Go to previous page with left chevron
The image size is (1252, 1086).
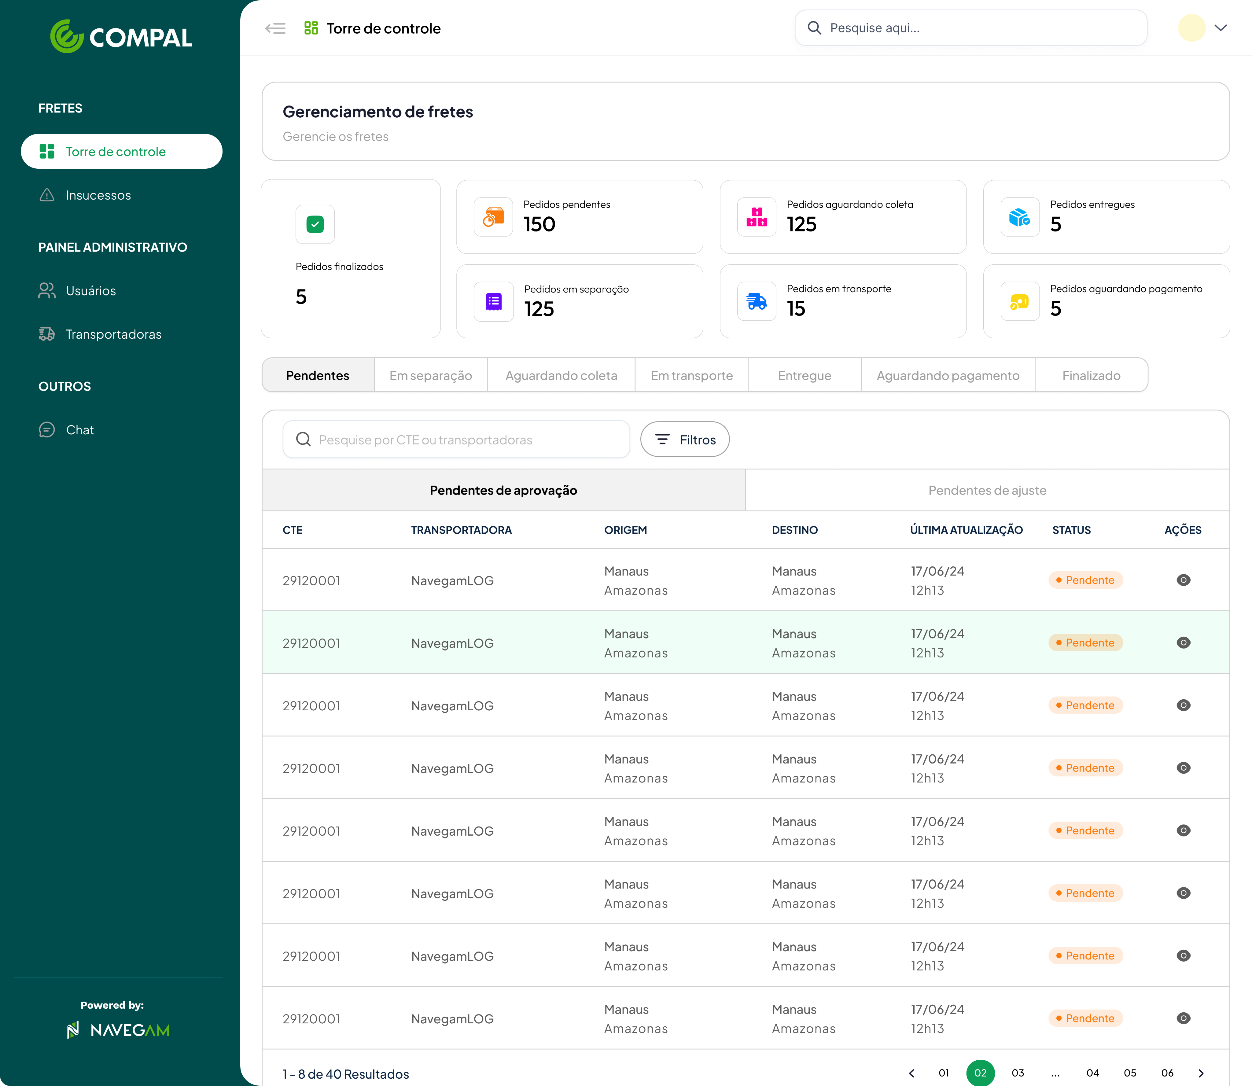pos(911,1073)
